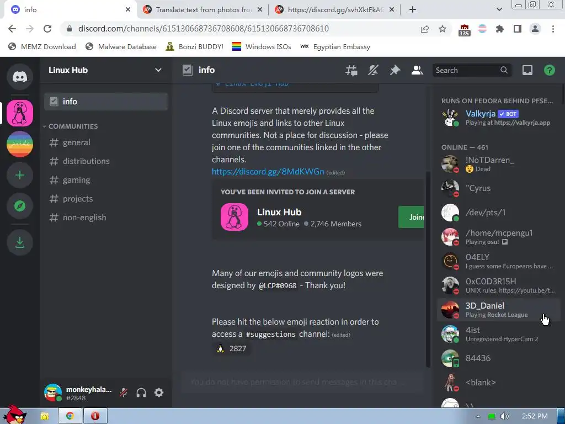Viewport: 565px width, 424px height.
Task: Open the Angry Birds start button
Action: click(14, 415)
